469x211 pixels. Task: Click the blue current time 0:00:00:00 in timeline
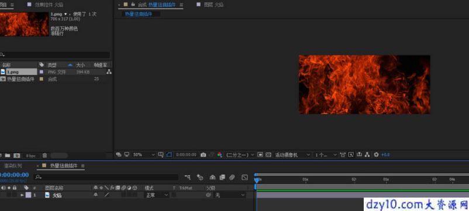[14, 175]
